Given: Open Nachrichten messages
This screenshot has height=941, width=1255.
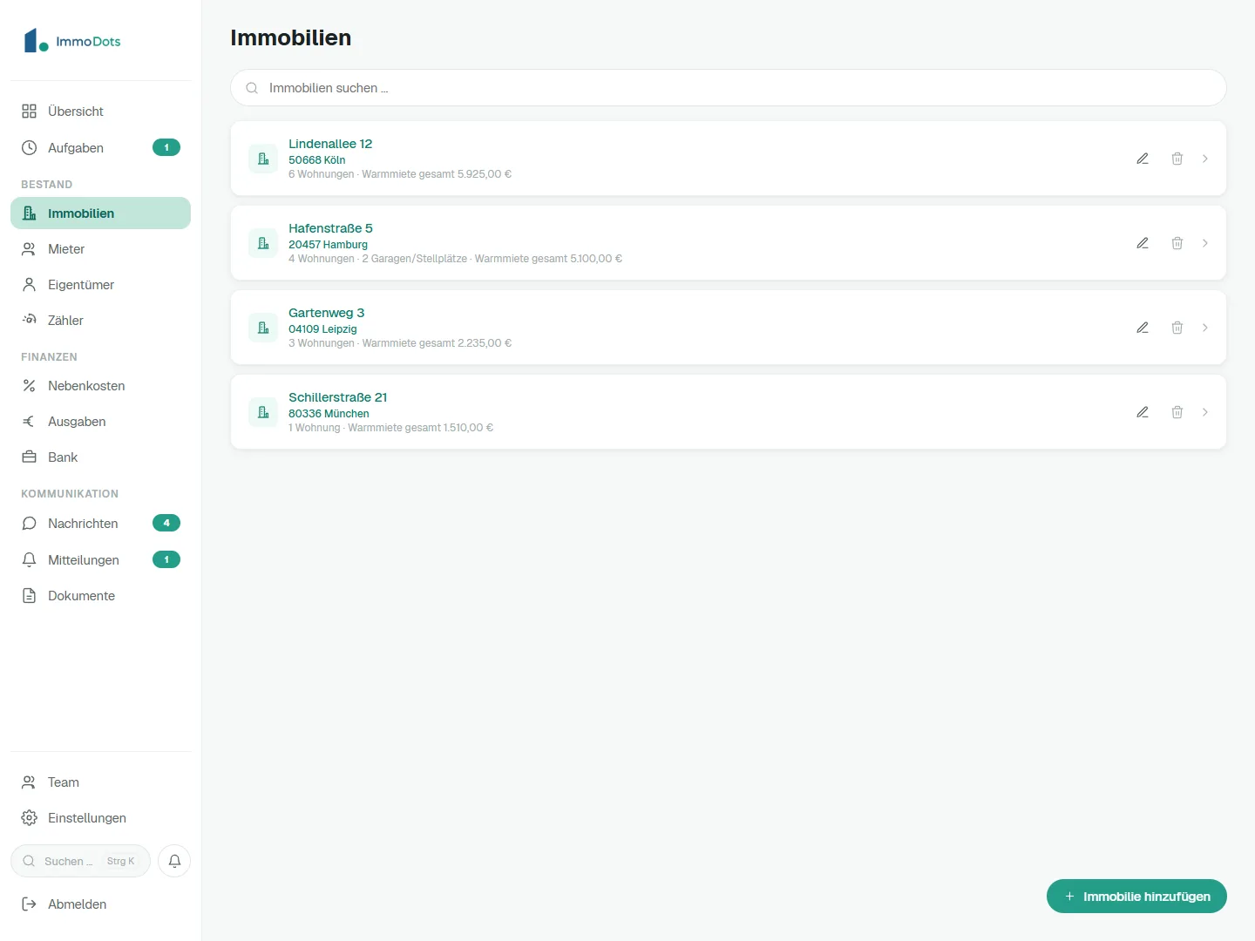Looking at the screenshot, I should point(100,524).
